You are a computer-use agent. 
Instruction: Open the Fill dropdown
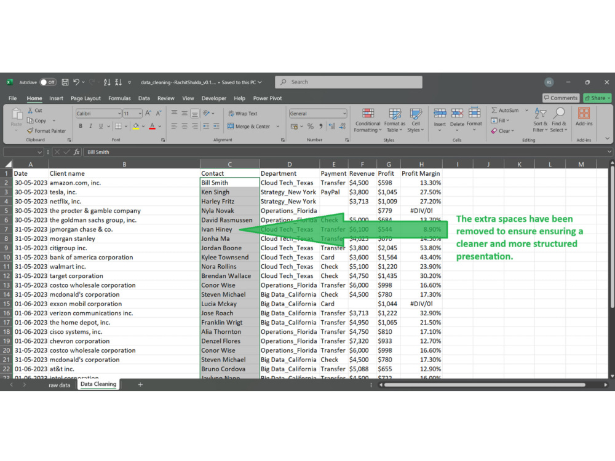tap(500, 120)
